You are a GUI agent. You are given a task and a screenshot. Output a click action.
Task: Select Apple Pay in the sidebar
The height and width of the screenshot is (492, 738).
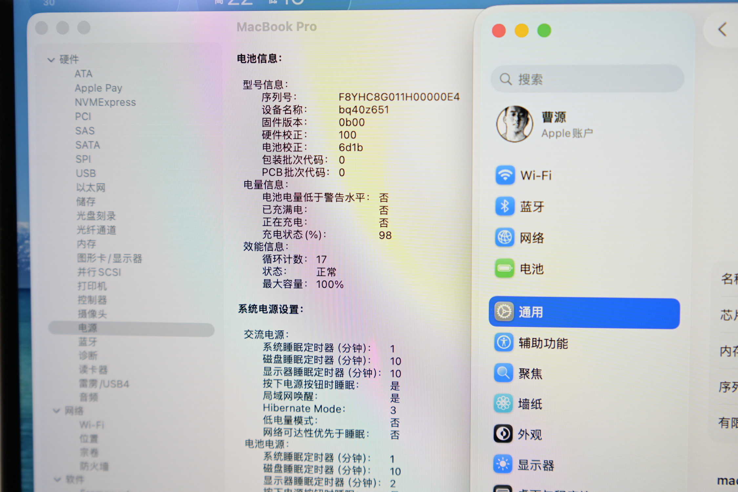point(98,88)
